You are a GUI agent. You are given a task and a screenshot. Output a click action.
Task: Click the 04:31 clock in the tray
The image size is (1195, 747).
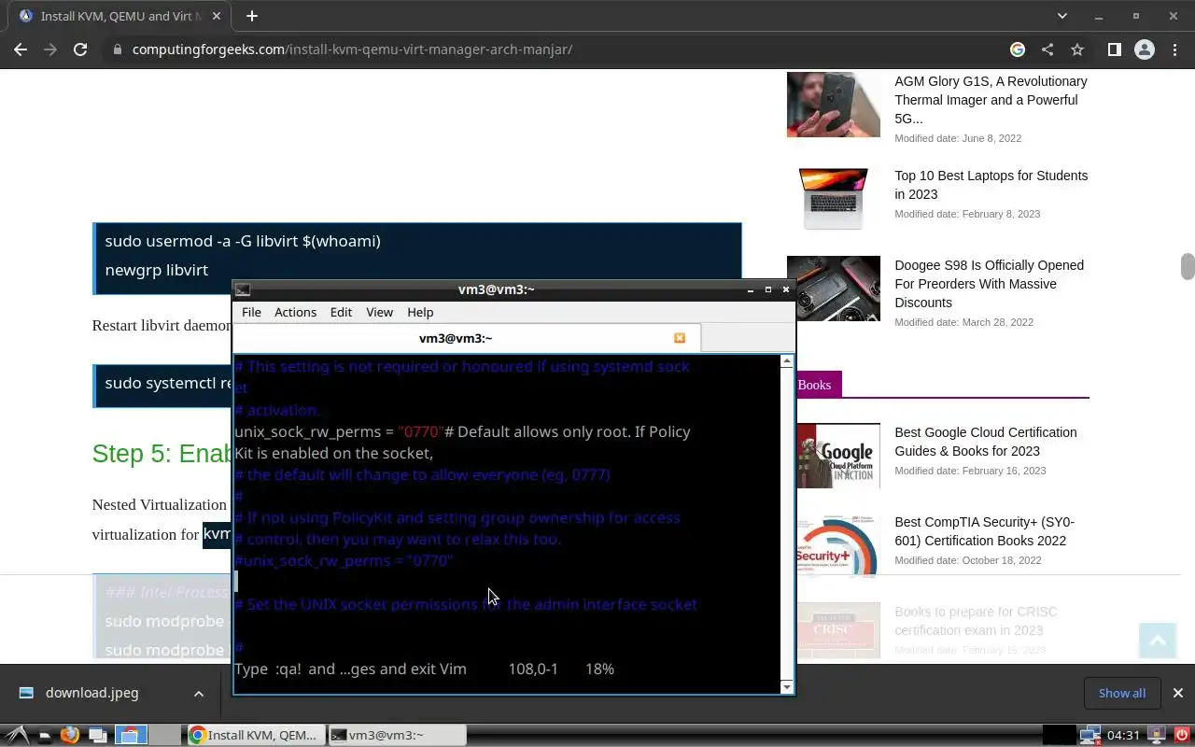pos(1123,736)
